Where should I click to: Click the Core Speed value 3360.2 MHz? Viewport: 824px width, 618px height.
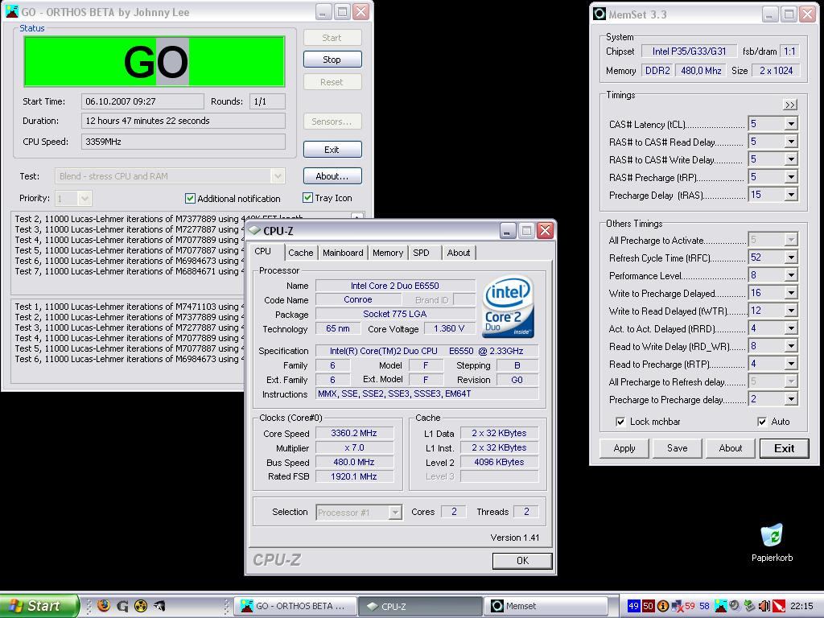point(354,433)
